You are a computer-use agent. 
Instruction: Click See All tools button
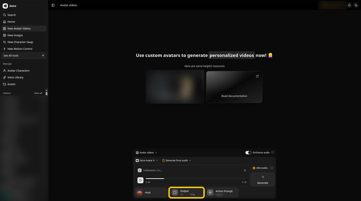[x=24, y=56]
